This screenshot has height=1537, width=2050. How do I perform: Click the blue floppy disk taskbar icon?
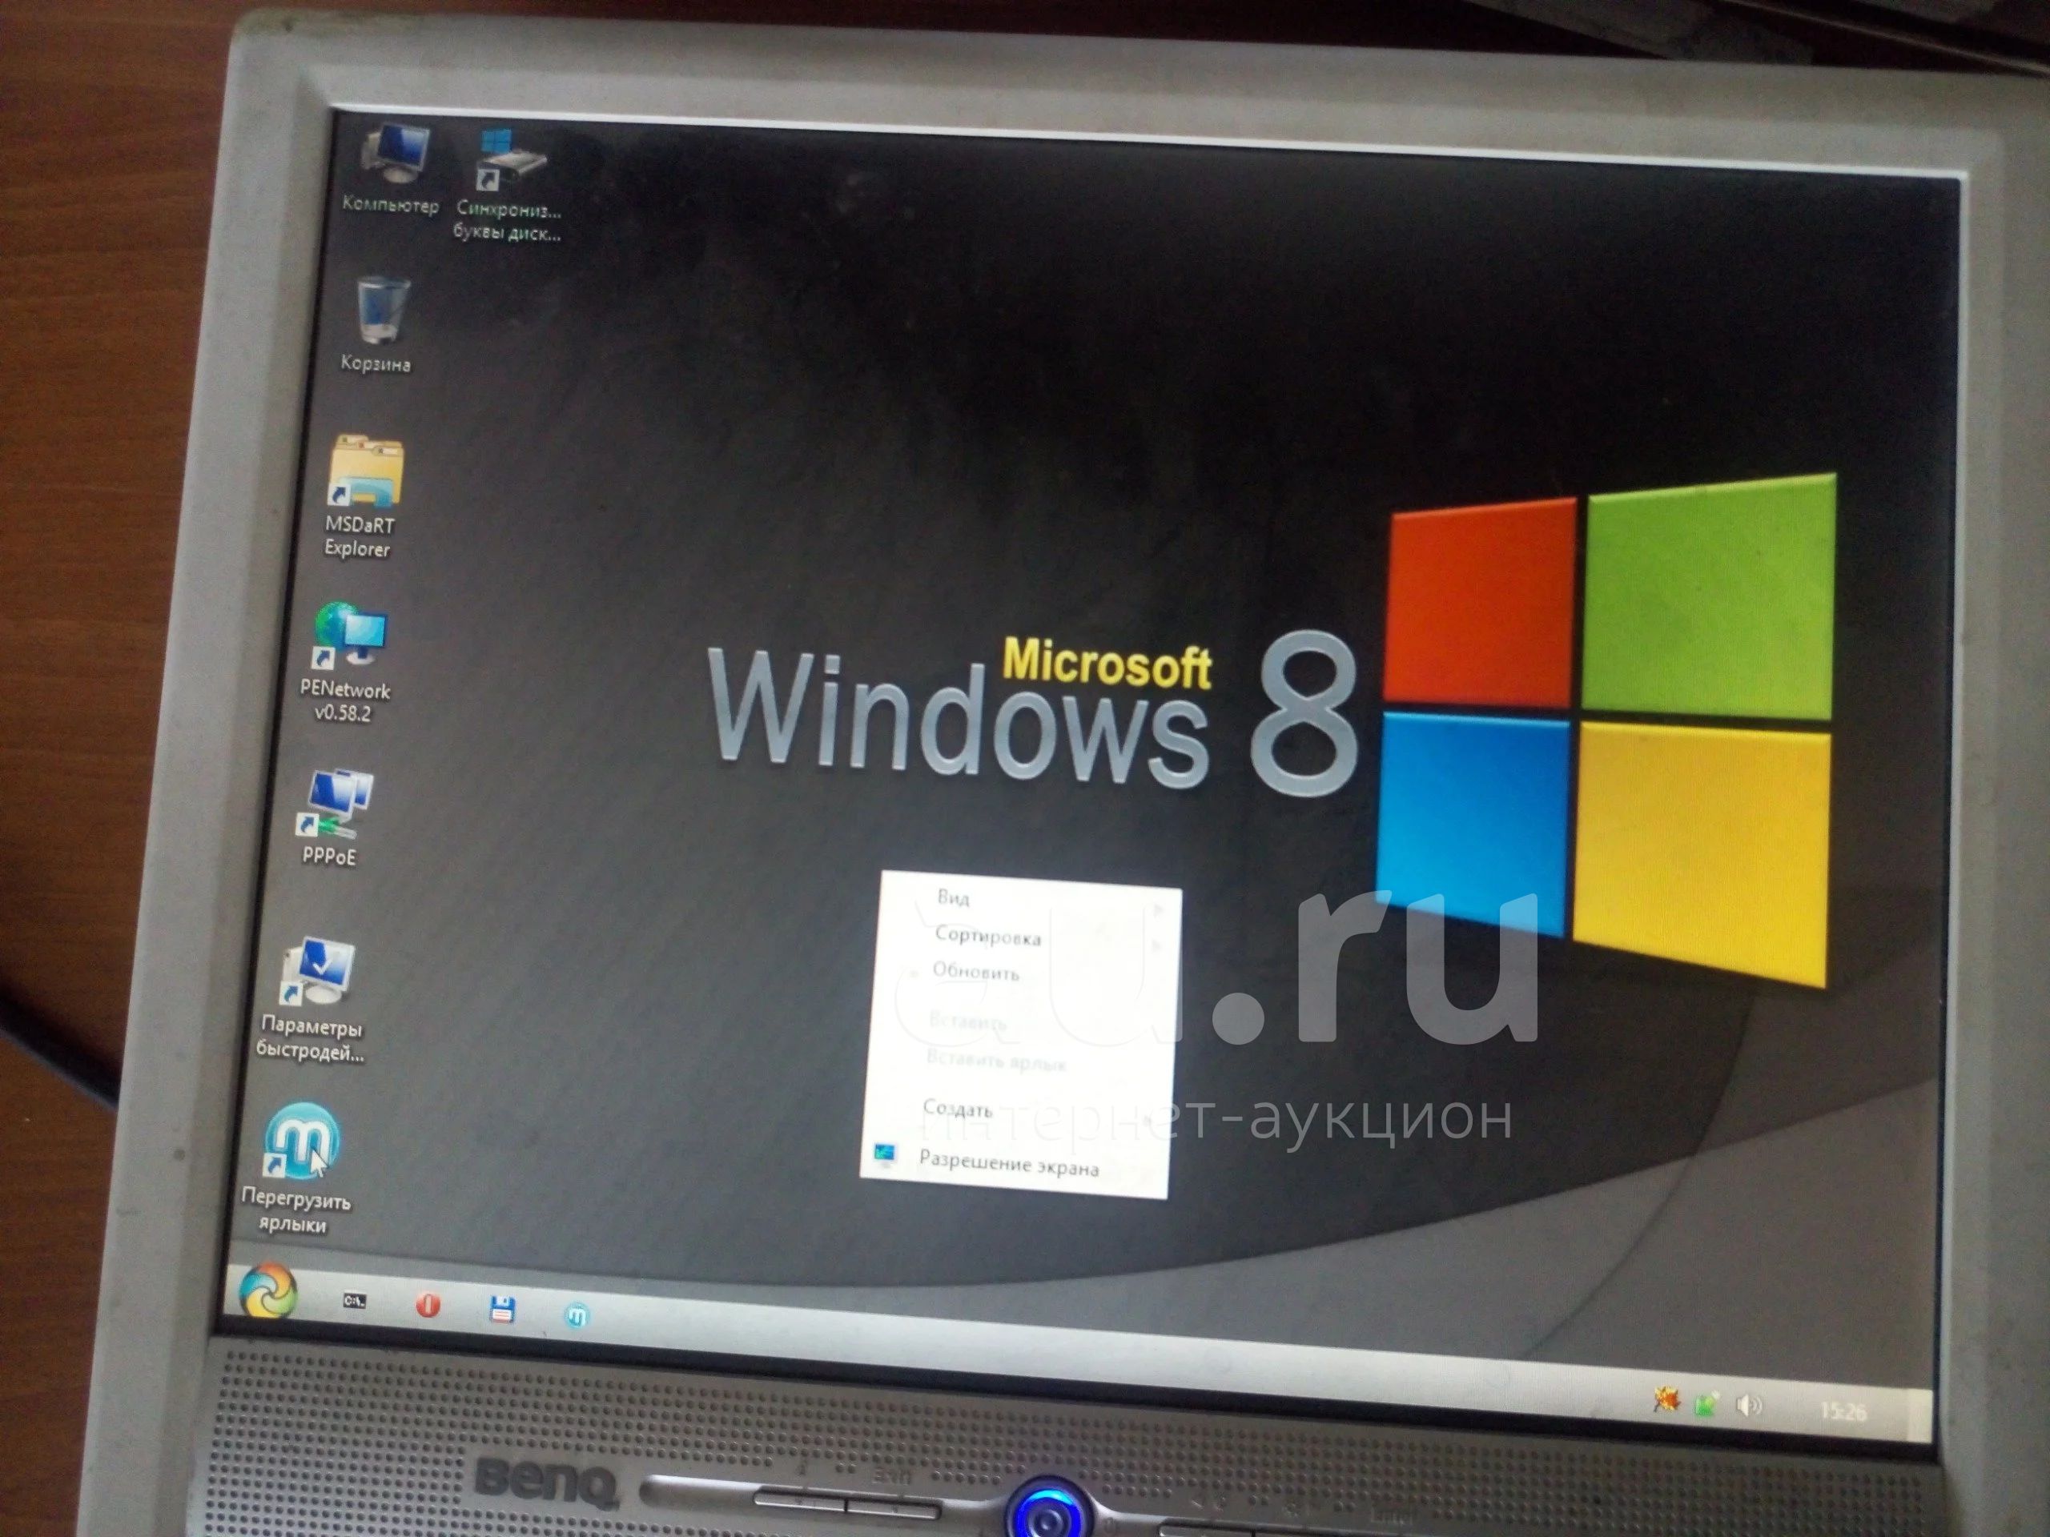pos(501,1309)
